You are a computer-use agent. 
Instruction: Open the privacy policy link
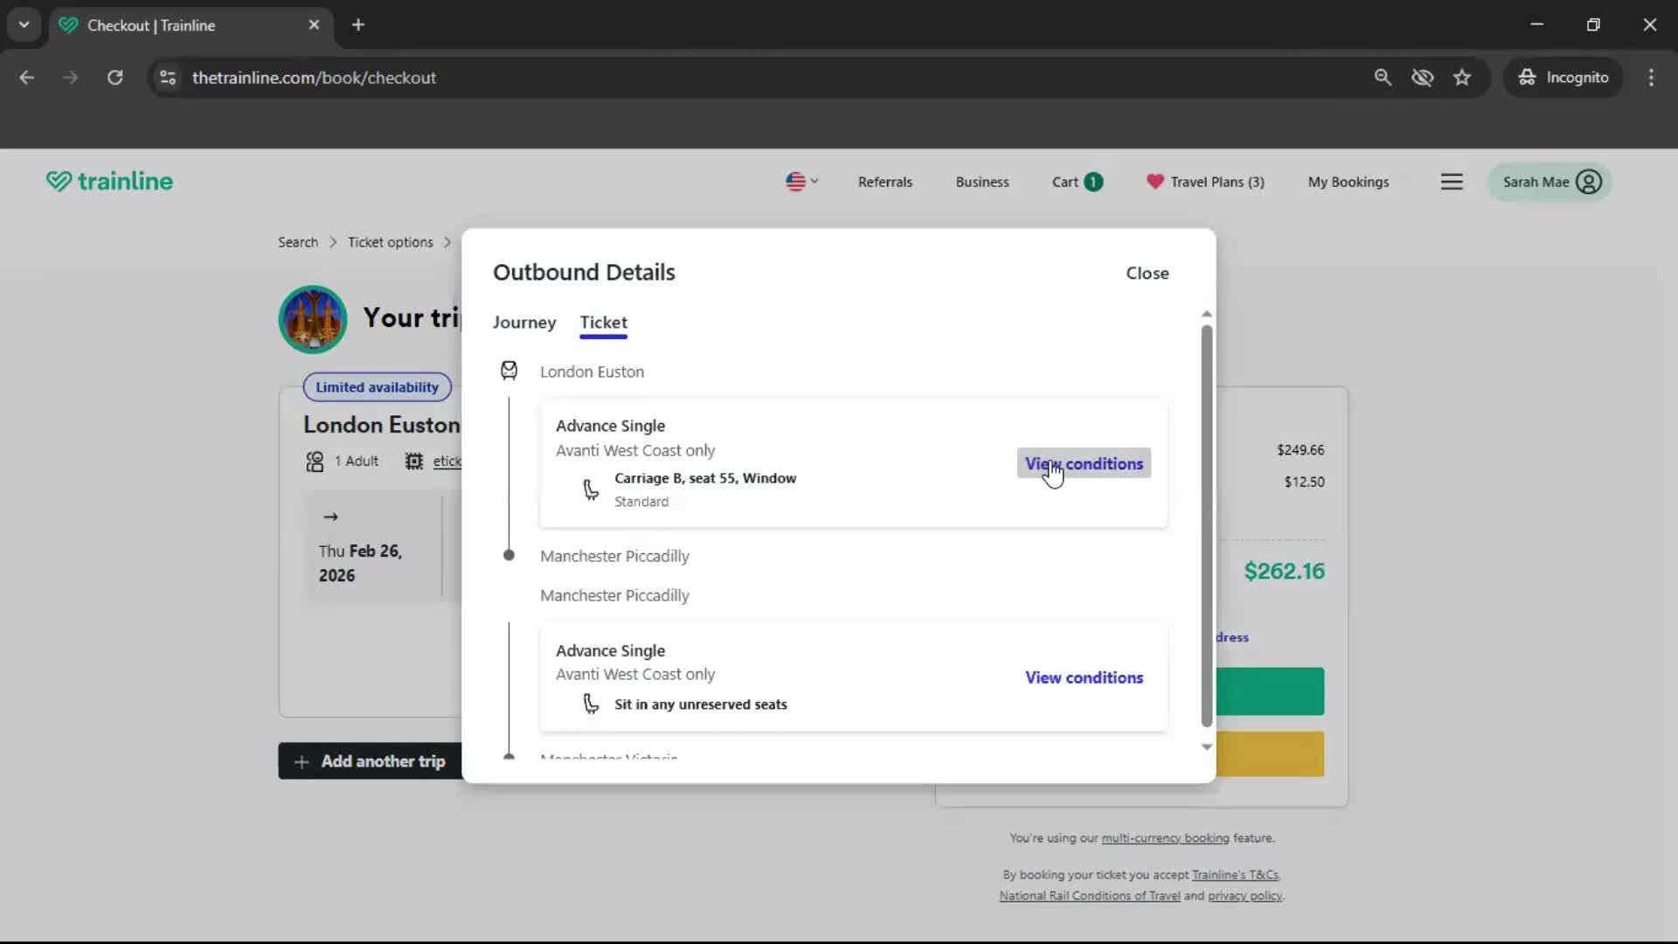1245,895
